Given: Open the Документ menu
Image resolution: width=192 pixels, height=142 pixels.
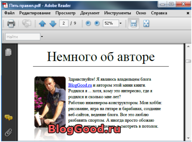Looking at the screenshot, I should [90, 13].
